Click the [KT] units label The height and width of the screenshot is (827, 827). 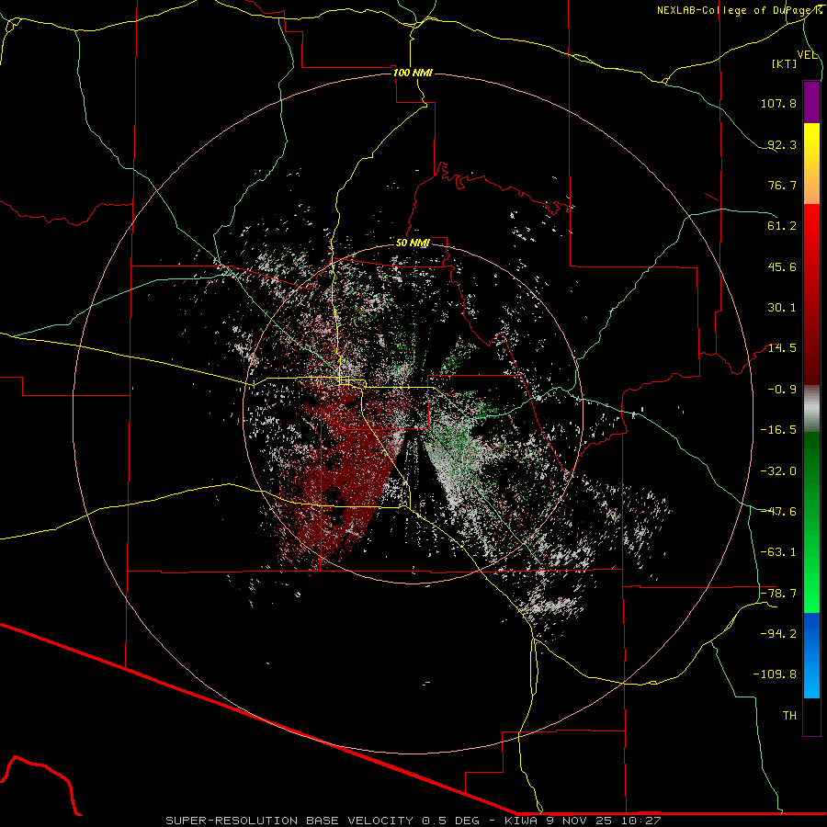click(785, 63)
